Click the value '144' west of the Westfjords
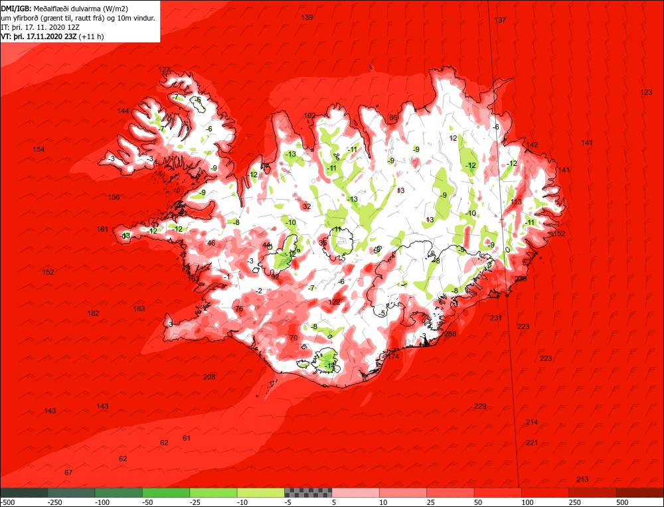Viewport: 664px width, 507px height. tap(123, 111)
